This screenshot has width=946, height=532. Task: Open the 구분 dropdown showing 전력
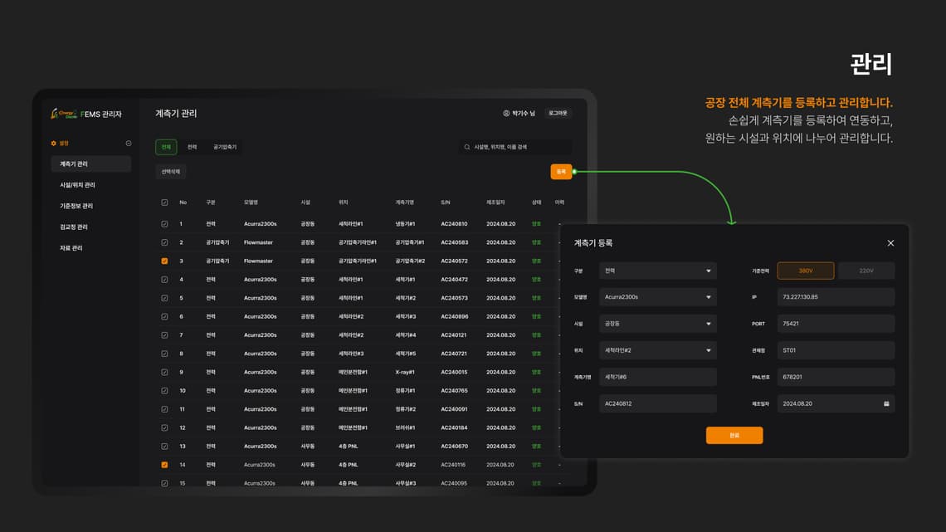point(657,271)
